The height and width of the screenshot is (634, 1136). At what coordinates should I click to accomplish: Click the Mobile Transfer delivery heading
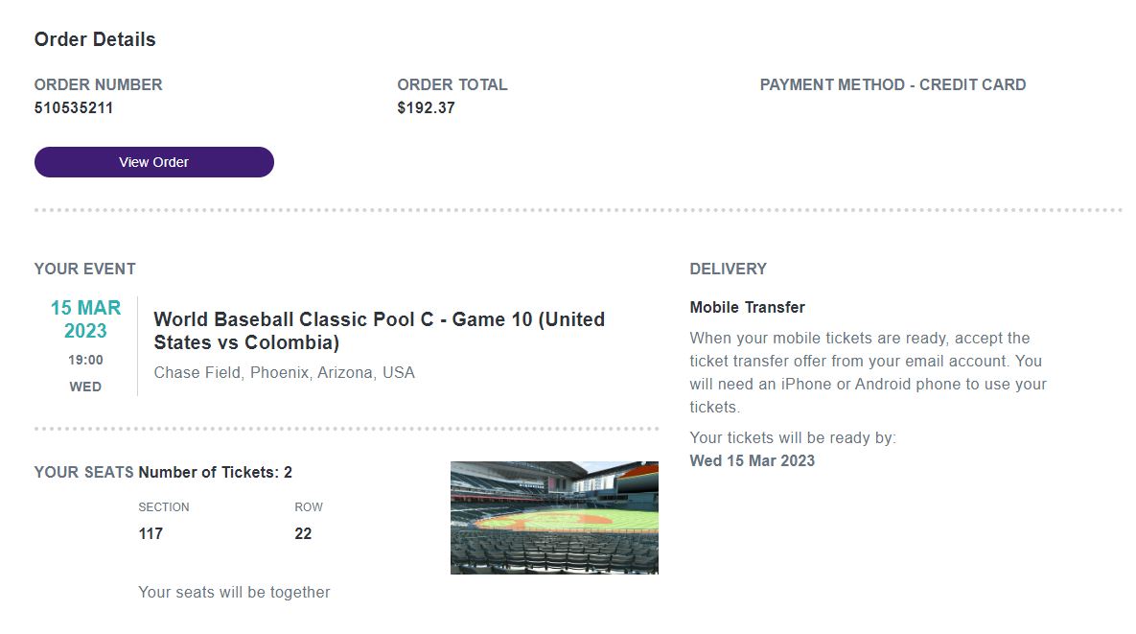point(747,308)
